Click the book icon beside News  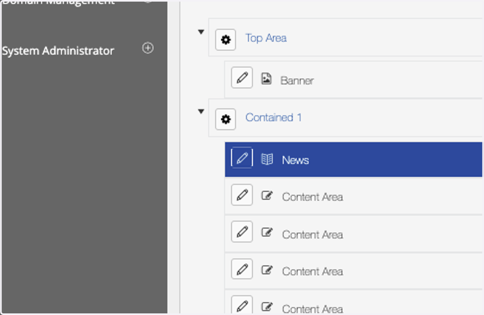267,159
